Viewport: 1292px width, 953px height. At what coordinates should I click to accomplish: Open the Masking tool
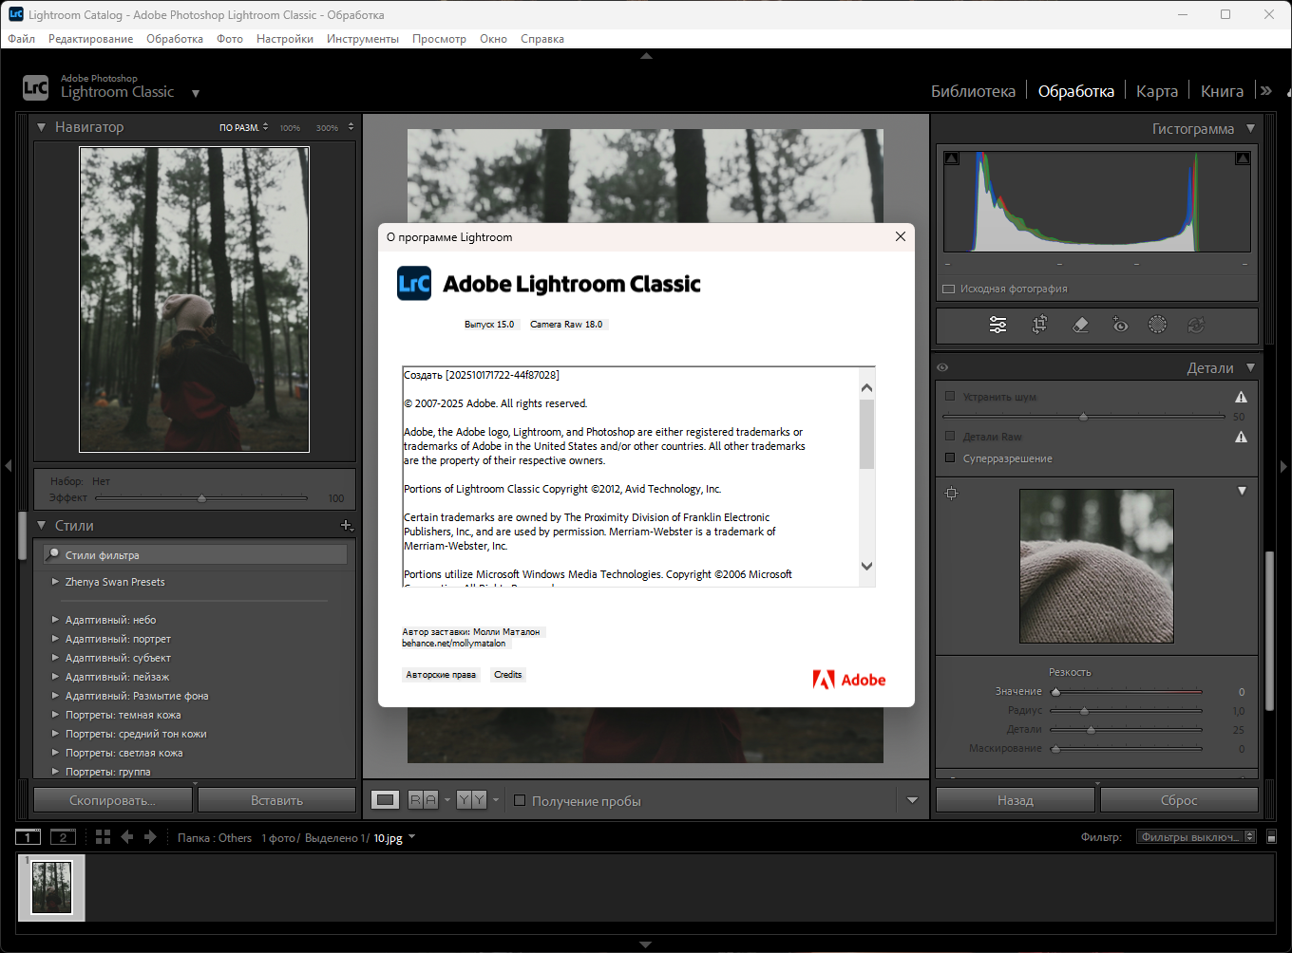[x=1157, y=325]
